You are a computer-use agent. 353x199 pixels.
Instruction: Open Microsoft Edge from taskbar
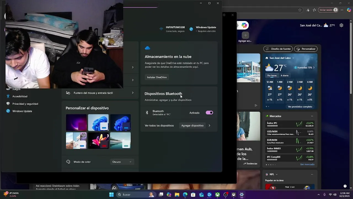click(185, 195)
